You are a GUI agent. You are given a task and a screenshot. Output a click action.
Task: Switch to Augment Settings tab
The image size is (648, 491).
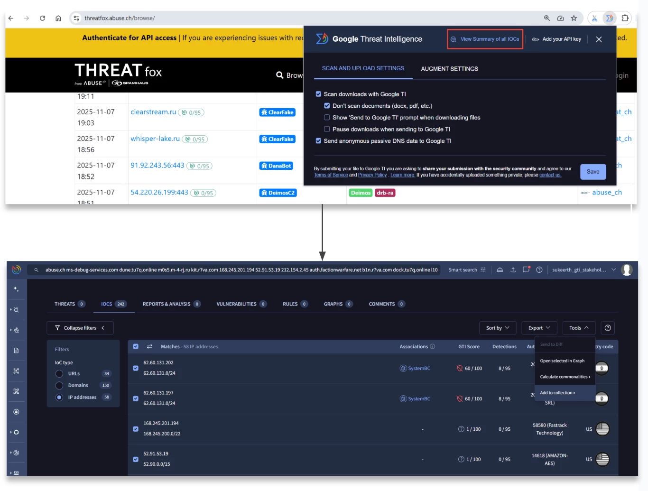click(x=449, y=69)
